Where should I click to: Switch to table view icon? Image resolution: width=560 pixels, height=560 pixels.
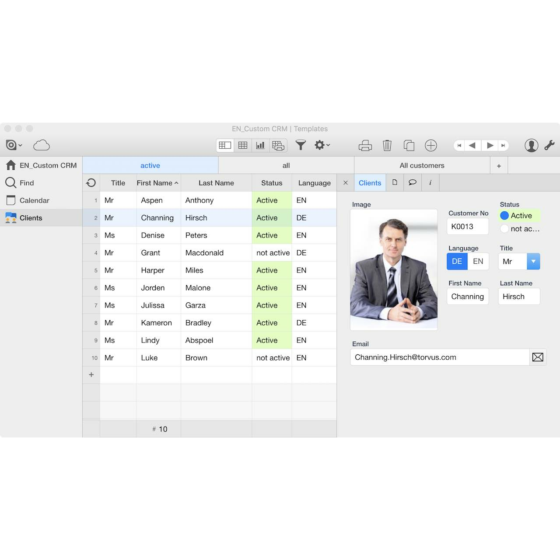(242, 145)
